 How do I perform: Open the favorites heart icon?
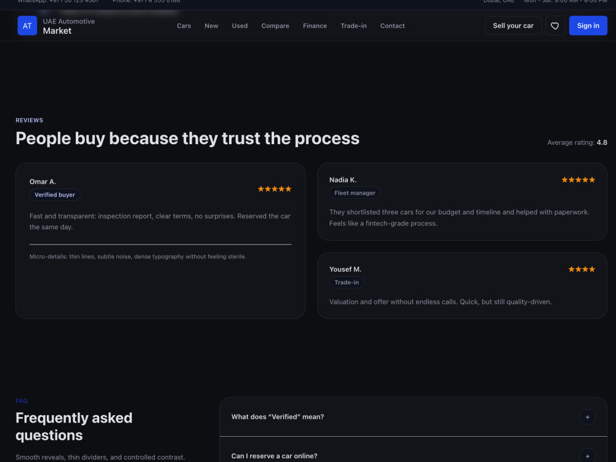[555, 25]
